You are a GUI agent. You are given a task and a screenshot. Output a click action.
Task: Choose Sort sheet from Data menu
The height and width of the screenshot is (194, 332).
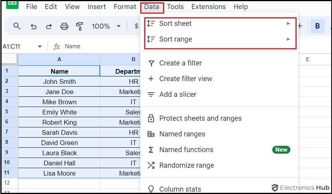pyautogui.click(x=220, y=24)
